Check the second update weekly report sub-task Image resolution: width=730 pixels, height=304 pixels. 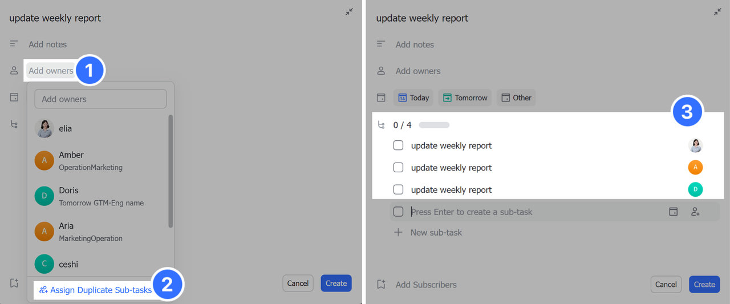tap(398, 168)
